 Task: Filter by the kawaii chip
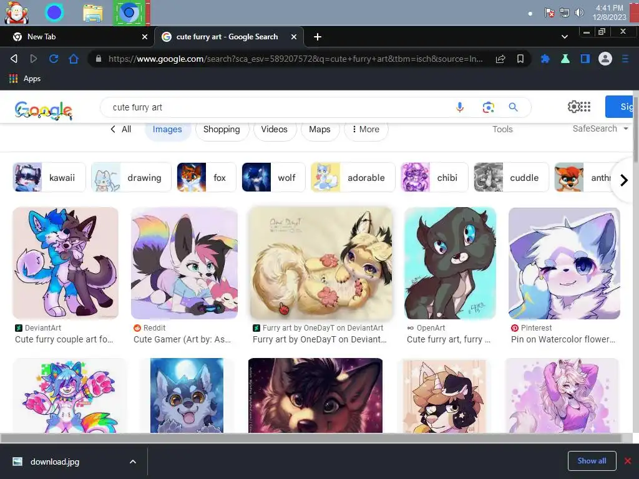[x=49, y=177]
